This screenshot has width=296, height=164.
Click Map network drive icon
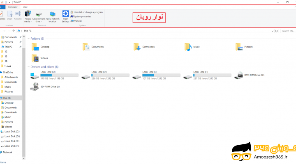coord(39,14)
